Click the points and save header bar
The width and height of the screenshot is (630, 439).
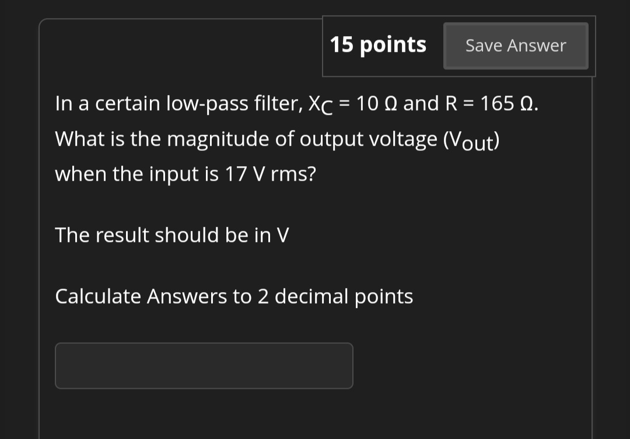(x=459, y=45)
